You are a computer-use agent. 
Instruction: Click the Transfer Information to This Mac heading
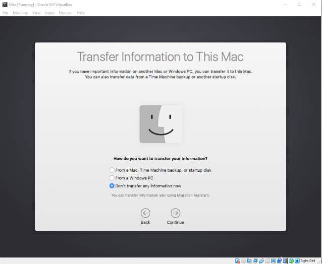161,57
